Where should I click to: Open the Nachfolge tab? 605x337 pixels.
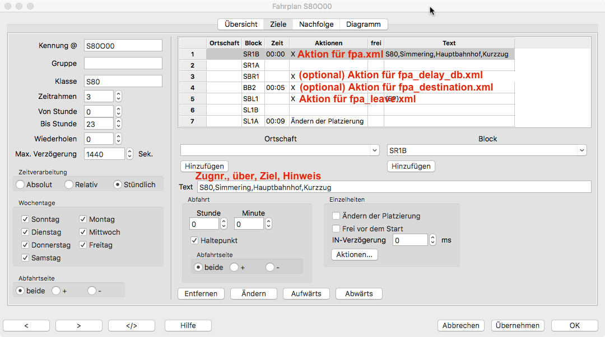pos(316,24)
